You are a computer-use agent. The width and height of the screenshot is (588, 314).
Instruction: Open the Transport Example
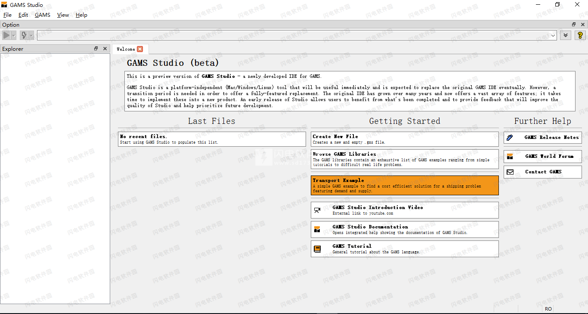click(x=405, y=185)
